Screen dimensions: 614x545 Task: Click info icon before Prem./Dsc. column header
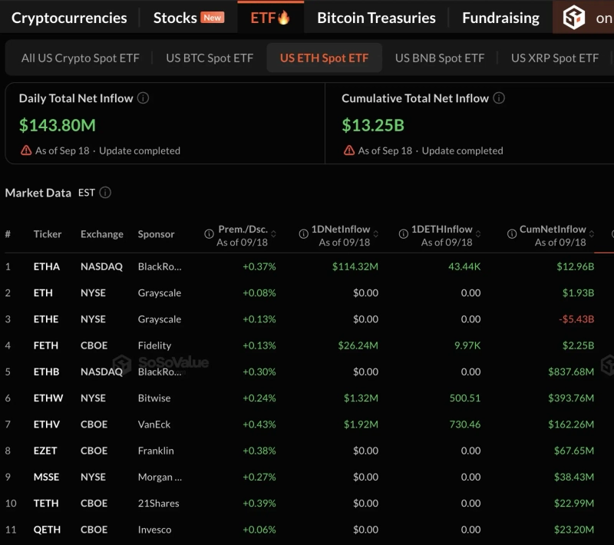pos(209,234)
